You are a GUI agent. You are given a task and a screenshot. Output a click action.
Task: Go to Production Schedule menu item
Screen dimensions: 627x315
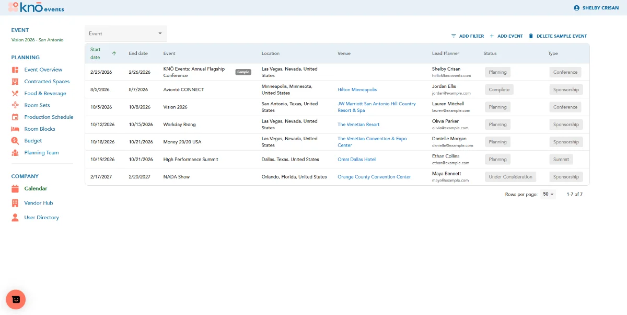pos(49,117)
